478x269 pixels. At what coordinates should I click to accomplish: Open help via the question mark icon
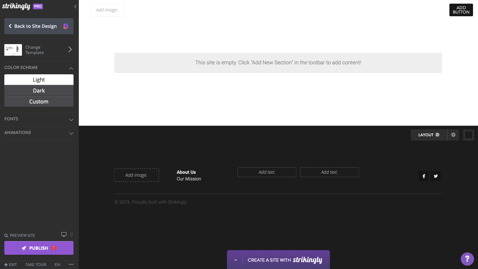click(x=467, y=259)
